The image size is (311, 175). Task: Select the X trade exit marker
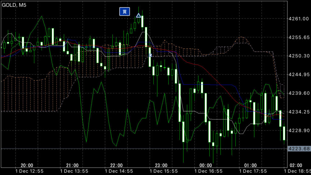(150, 55)
